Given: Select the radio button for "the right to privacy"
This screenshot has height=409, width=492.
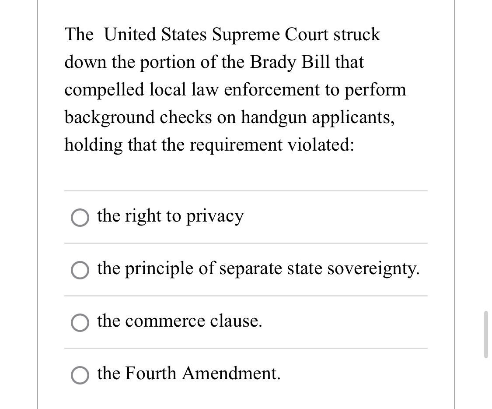Looking at the screenshot, I should 80,217.
